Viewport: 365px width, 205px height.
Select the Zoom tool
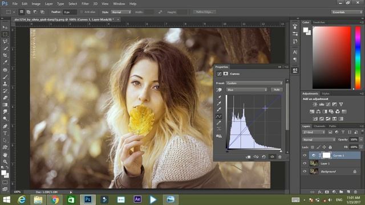pyautogui.click(x=5, y=162)
